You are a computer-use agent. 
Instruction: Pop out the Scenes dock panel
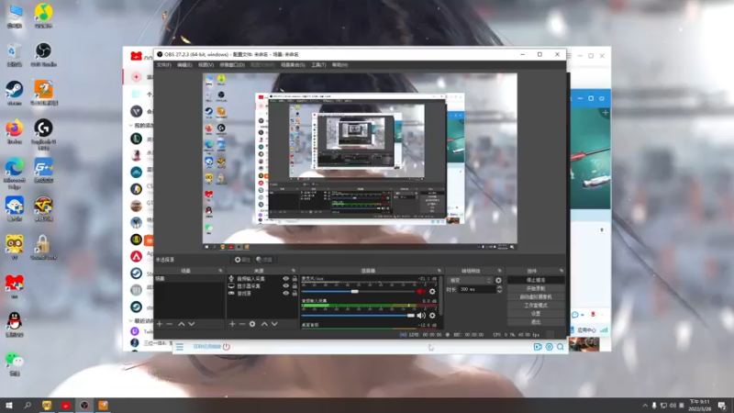click(220, 271)
